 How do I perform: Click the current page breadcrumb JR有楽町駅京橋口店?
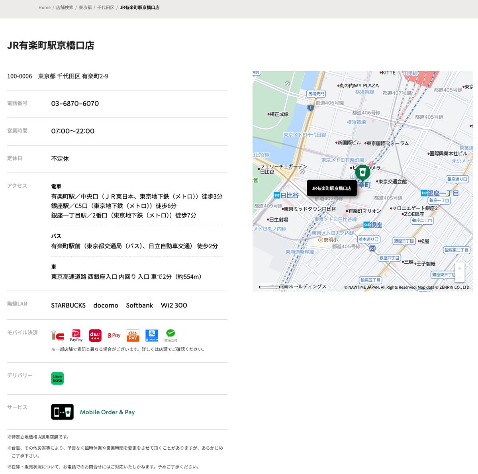(140, 8)
